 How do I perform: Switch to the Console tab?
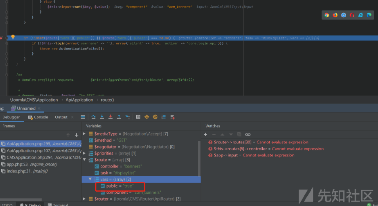point(38,117)
